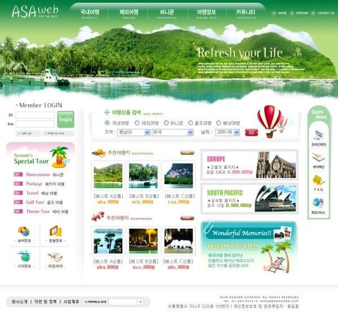Open the Package 패키지 여행 link
The height and width of the screenshot is (319, 338).
(x=45, y=184)
